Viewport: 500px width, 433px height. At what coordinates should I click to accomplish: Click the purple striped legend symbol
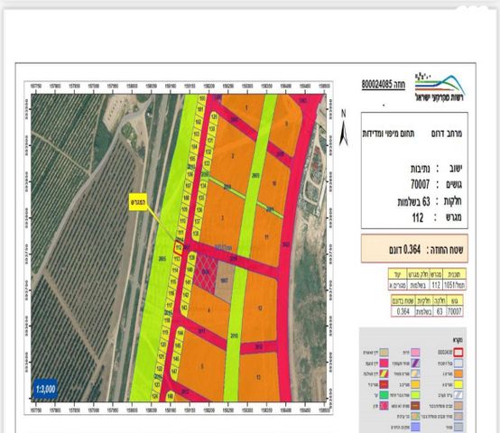coord(415,363)
